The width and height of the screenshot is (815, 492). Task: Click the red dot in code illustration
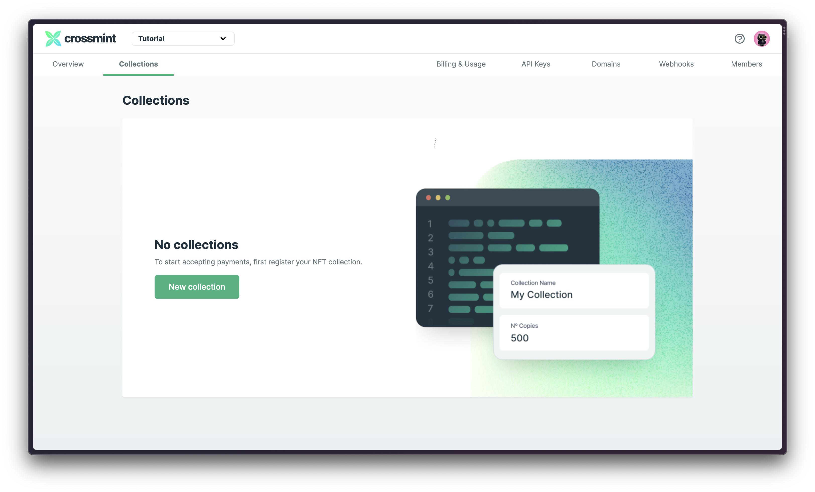tap(428, 198)
